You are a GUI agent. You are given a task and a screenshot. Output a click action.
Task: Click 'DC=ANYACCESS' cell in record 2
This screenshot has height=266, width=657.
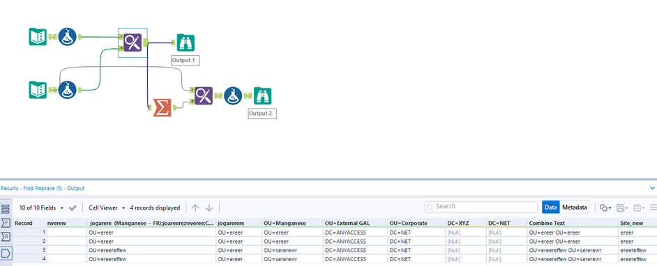point(355,242)
